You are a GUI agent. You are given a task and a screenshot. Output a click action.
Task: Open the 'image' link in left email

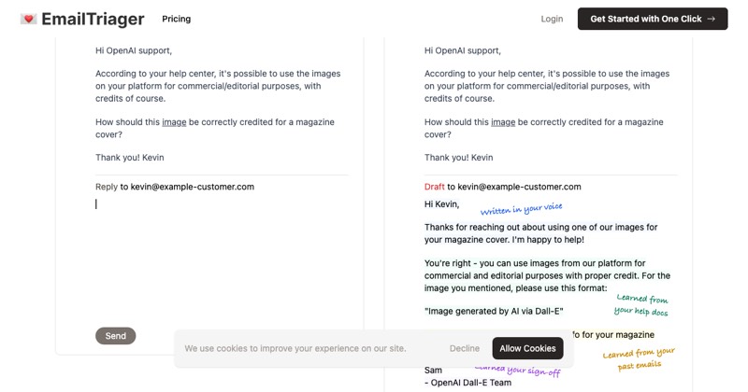pos(174,122)
